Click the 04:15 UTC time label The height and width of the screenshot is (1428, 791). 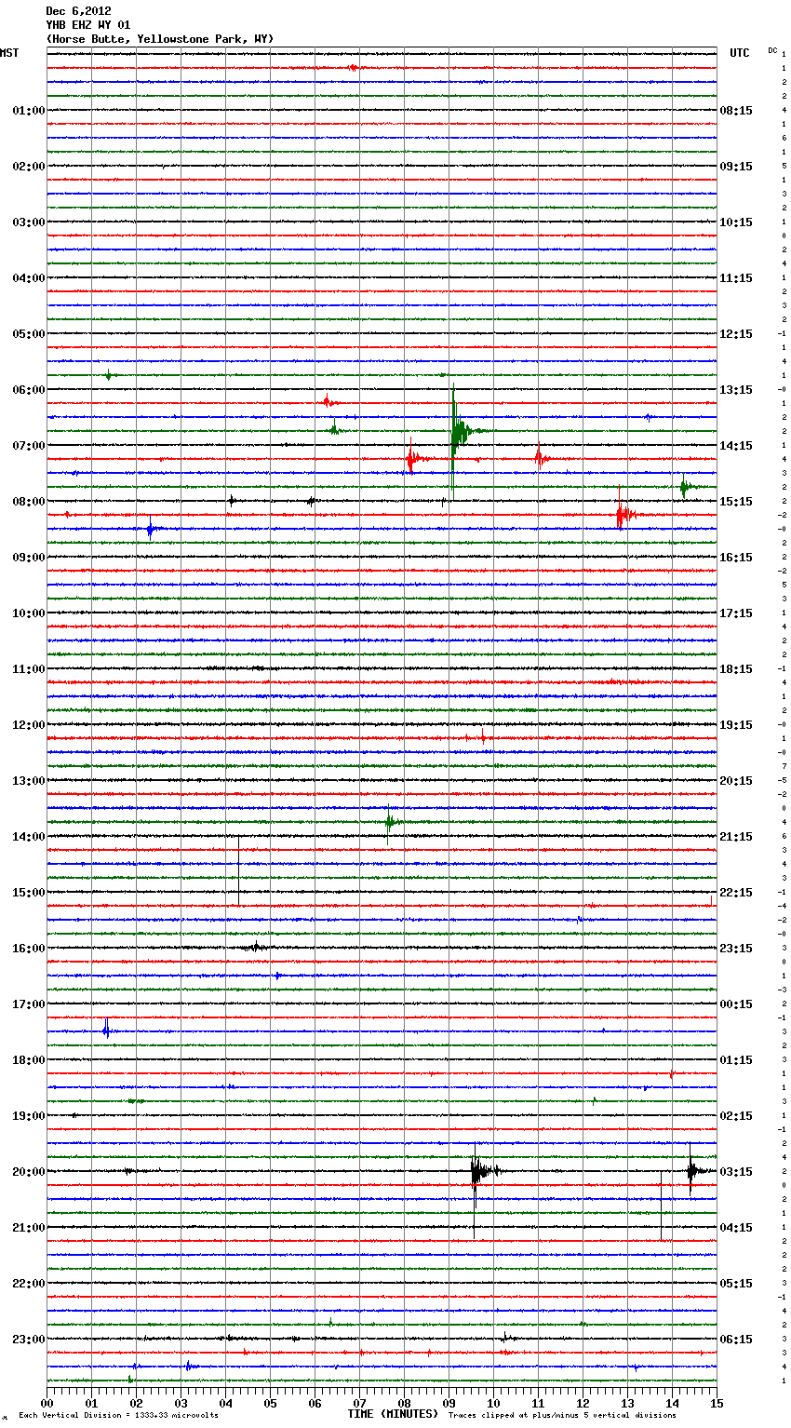point(736,1228)
